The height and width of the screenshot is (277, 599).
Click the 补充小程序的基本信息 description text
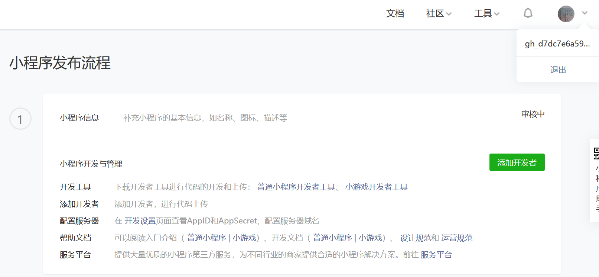click(205, 118)
